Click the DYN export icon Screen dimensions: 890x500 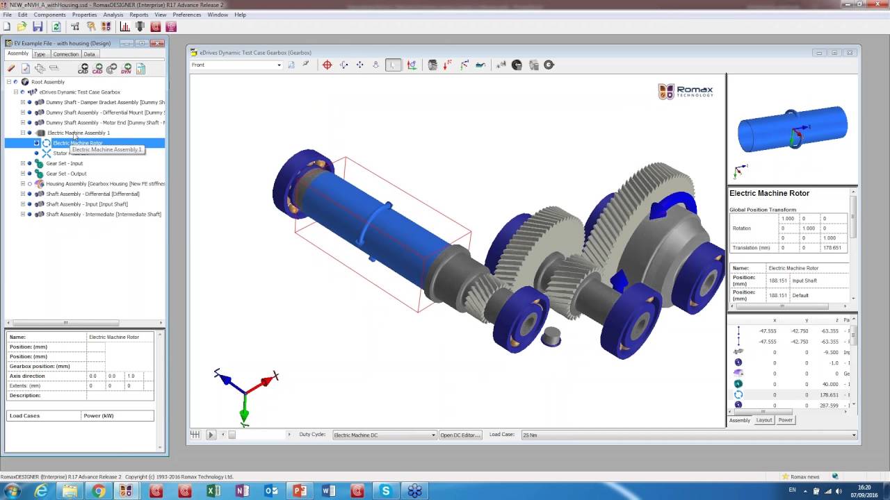tap(126, 68)
